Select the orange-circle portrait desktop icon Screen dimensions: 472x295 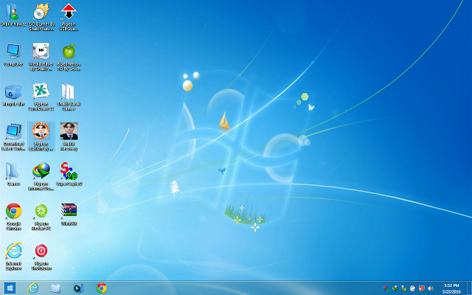point(41,136)
